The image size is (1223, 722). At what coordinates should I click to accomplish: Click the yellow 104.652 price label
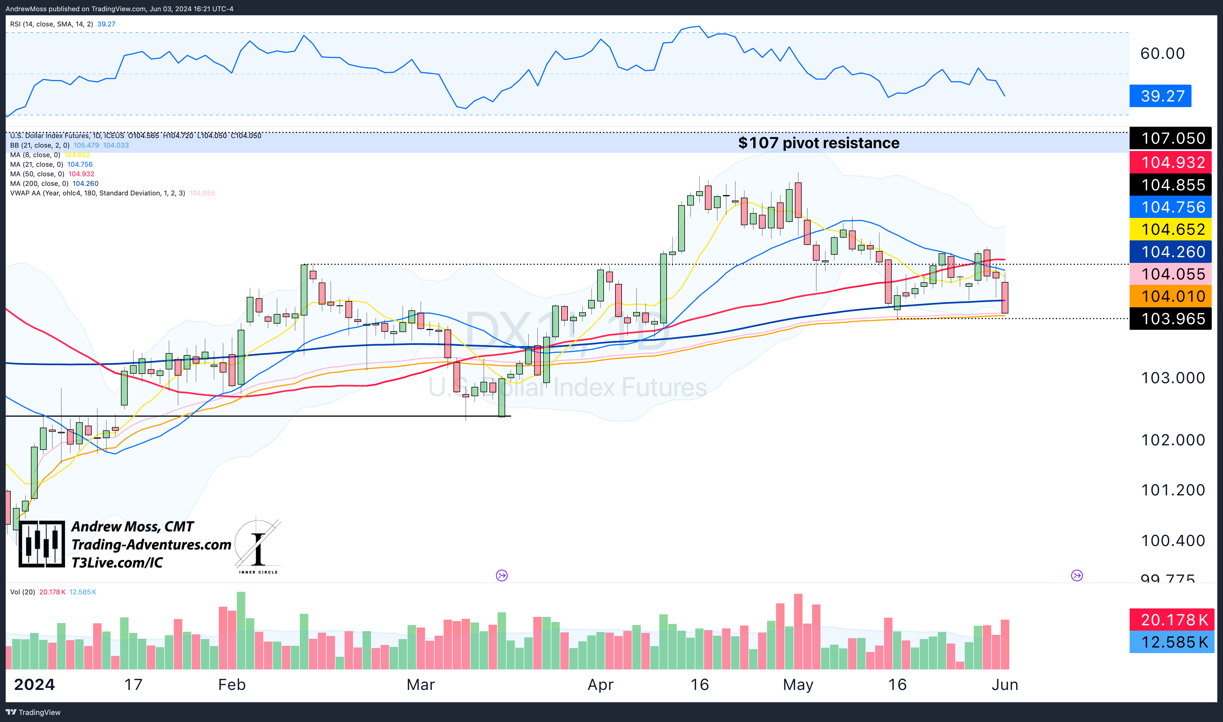pos(1170,229)
